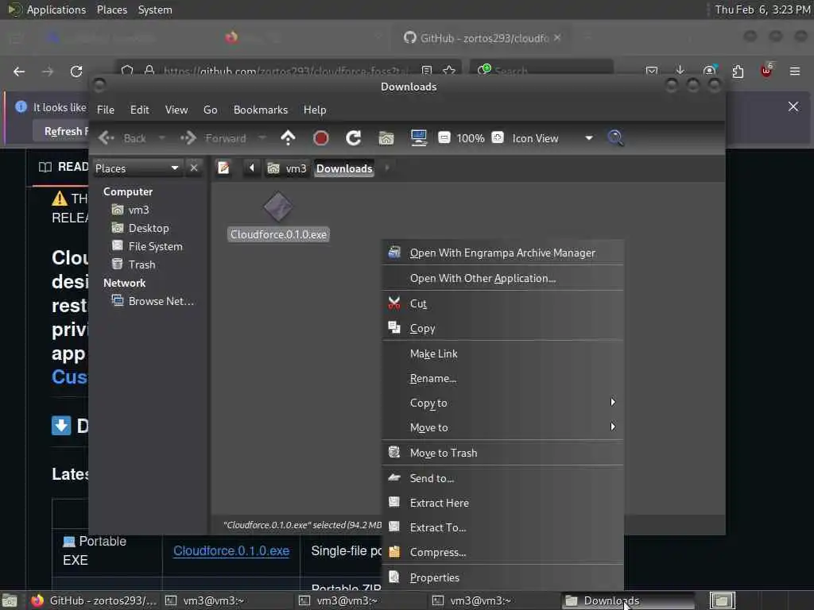The image size is (814, 610).
Task: Open the Bookmarks menu
Action: [x=261, y=110]
